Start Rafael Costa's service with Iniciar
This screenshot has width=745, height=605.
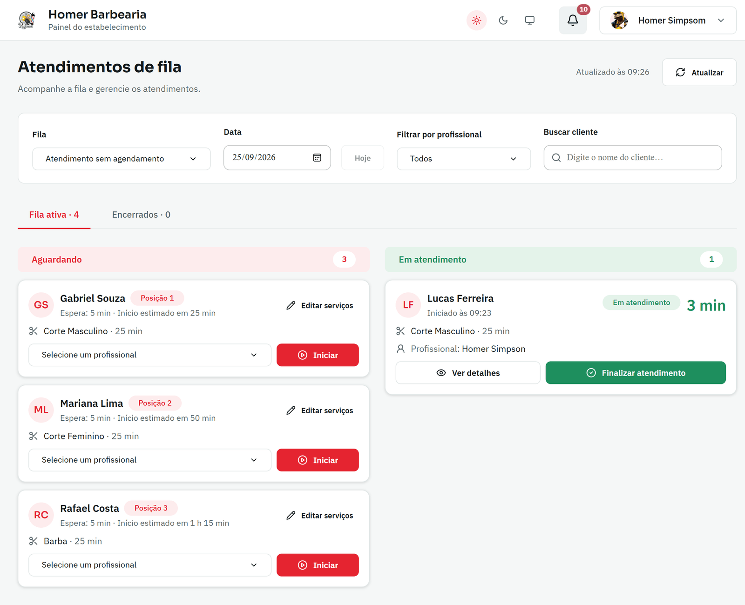pyautogui.click(x=318, y=565)
